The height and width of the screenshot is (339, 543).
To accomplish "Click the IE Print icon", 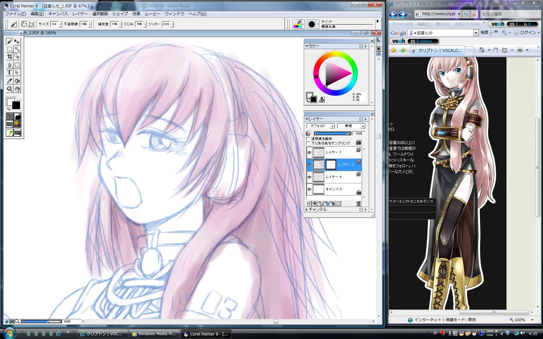I will (520, 50).
